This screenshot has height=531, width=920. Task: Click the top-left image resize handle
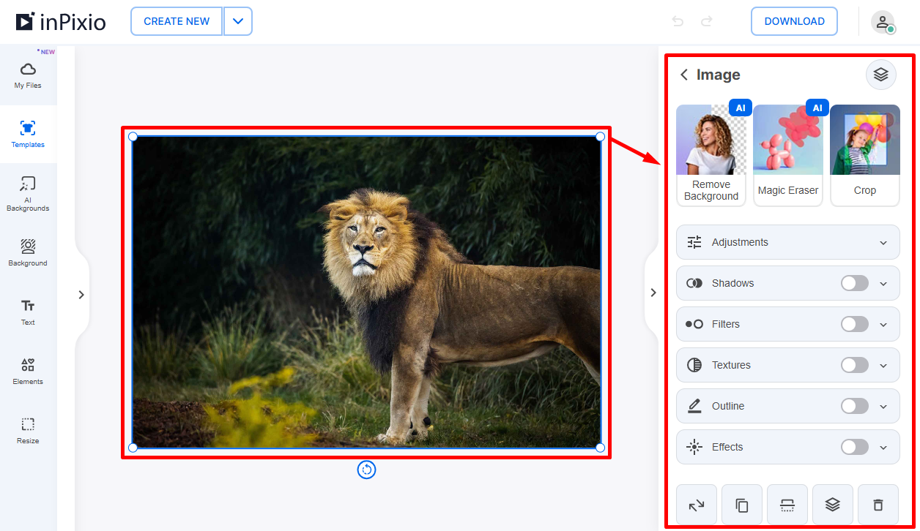[133, 136]
